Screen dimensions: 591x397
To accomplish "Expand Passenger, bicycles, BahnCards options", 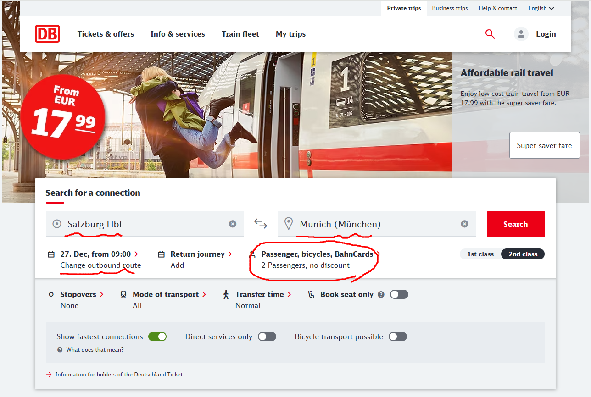I will 320,254.
